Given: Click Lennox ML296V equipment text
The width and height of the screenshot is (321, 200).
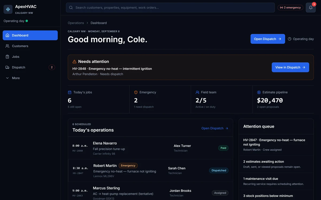Looking at the screenshot, I should point(104,176).
